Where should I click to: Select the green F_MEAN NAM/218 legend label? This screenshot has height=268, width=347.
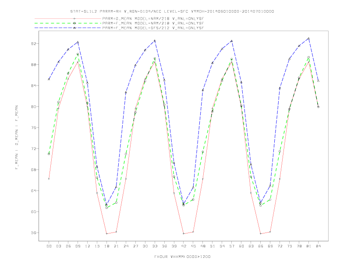pyautogui.click(x=153, y=23)
